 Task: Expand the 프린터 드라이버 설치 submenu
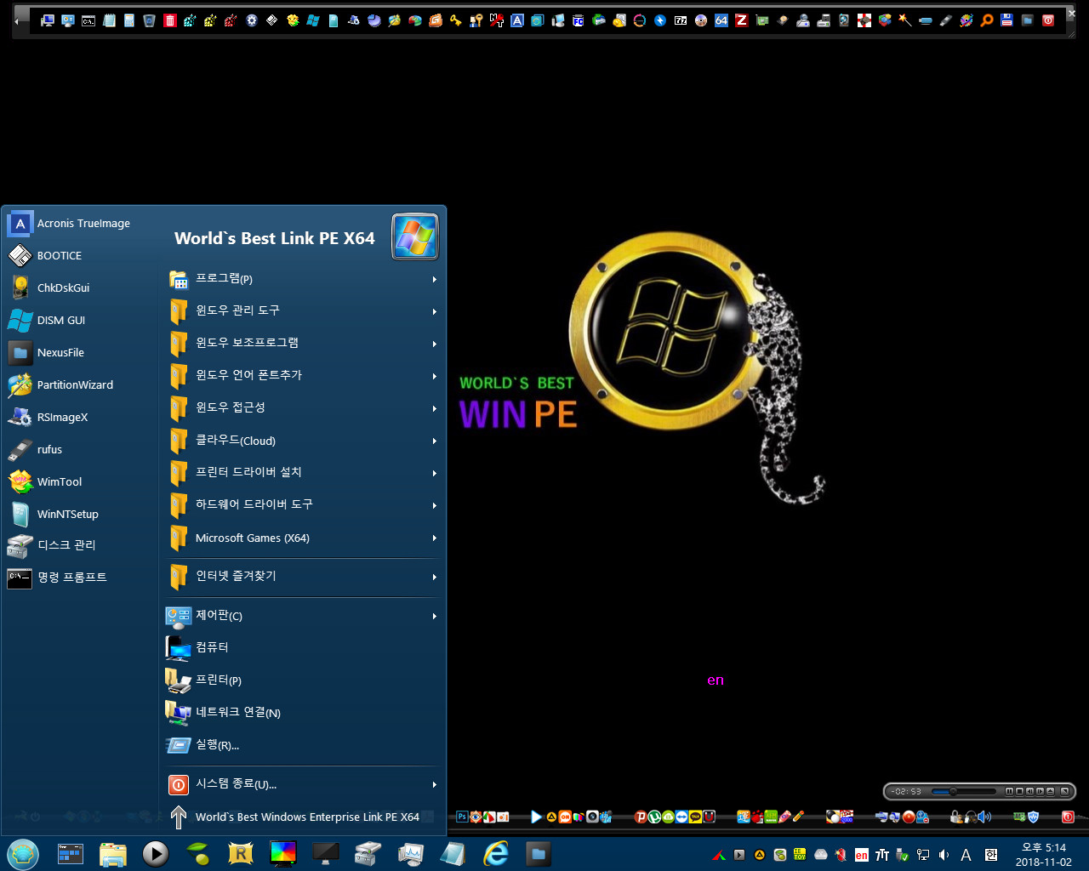pos(304,473)
